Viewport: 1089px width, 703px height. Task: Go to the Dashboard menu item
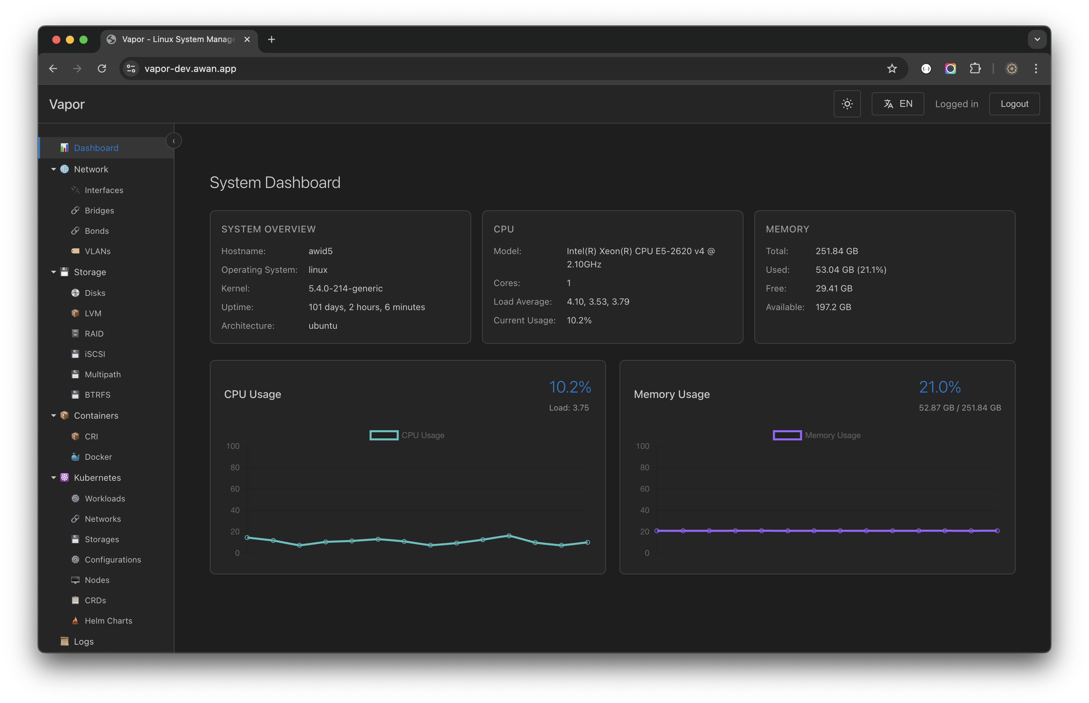pos(96,148)
